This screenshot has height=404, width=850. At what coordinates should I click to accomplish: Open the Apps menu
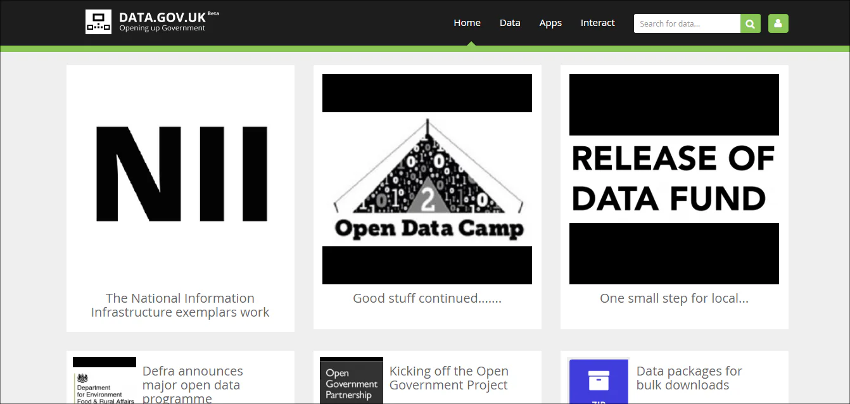(x=550, y=23)
